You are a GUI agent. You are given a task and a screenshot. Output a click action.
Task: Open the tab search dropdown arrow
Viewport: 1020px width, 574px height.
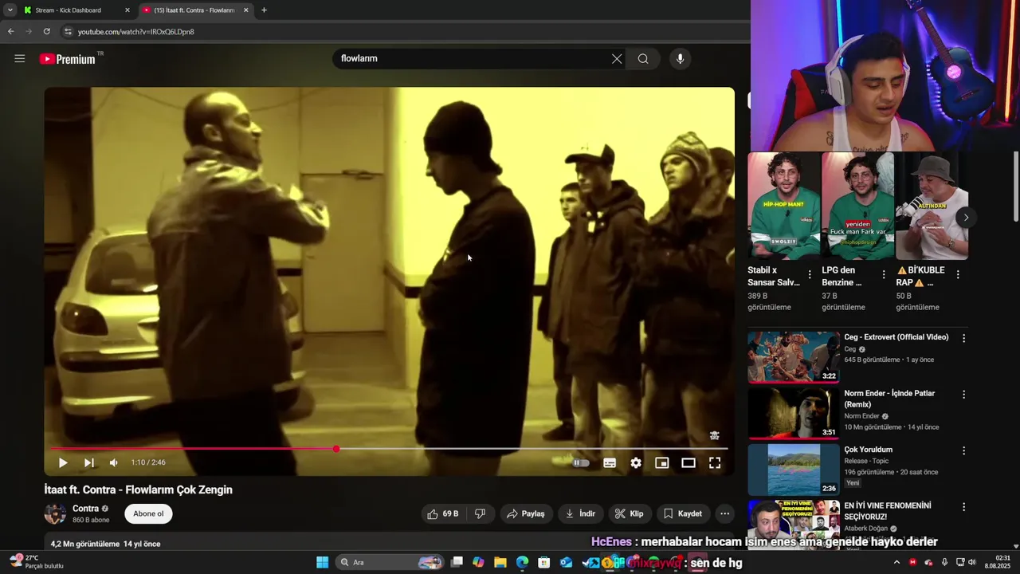(x=10, y=10)
